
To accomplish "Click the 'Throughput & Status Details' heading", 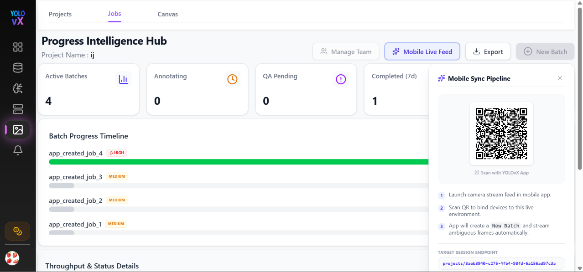I will click(x=92, y=266).
